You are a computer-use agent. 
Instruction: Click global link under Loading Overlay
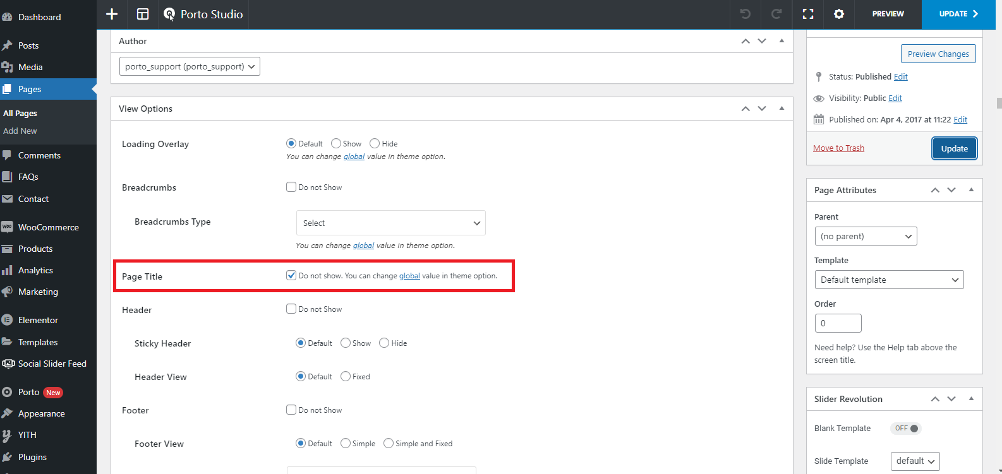(354, 157)
